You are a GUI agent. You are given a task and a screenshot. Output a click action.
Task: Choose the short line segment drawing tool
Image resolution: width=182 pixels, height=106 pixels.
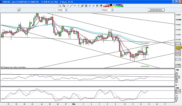click(68, 6)
